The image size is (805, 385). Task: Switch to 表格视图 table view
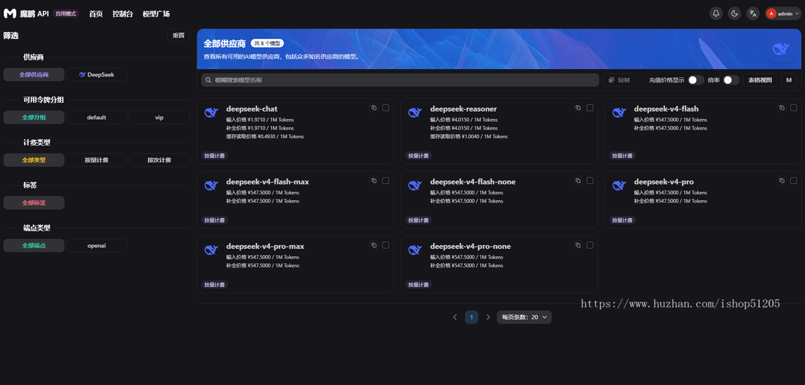pyautogui.click(x=760, y=80)
